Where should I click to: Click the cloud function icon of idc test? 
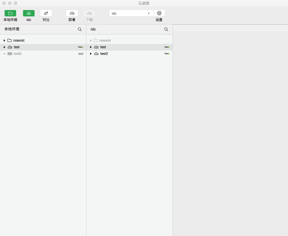click(96, 47)
